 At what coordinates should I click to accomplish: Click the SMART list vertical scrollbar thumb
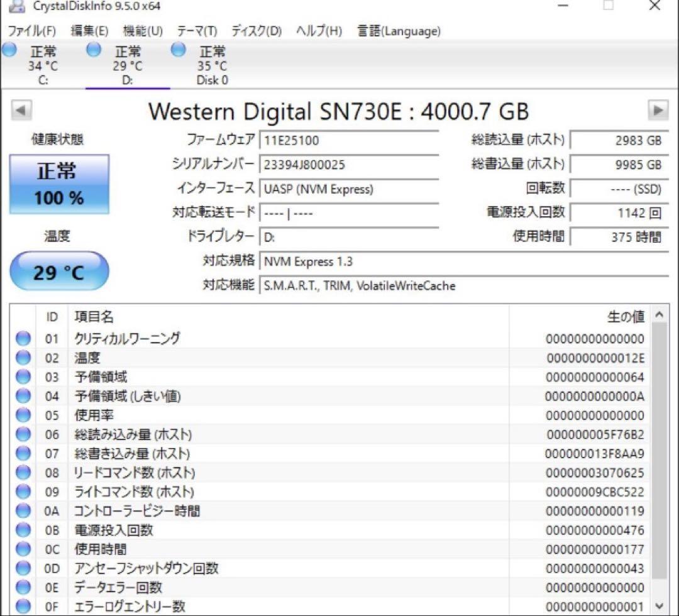point(659,451)
